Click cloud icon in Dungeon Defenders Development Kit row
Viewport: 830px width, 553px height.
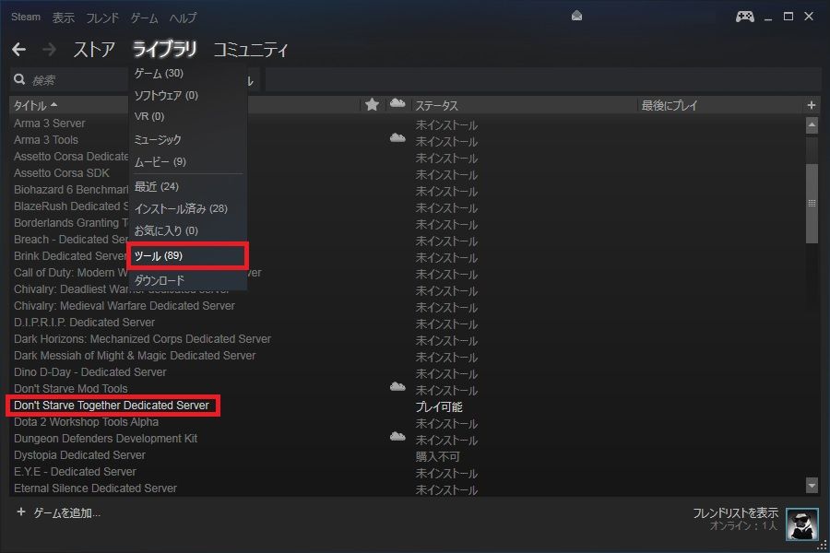coord(397,437)
